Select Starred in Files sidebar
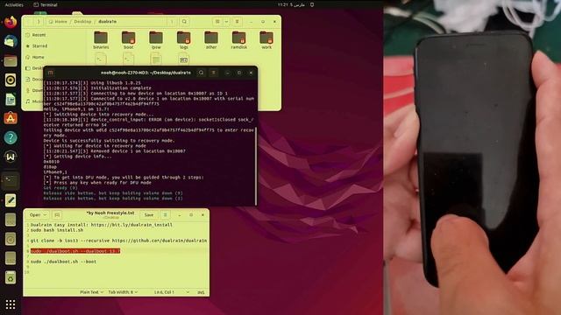Image resolution: width=561 pixels, height=315 pixels. [x=39, y=46]
